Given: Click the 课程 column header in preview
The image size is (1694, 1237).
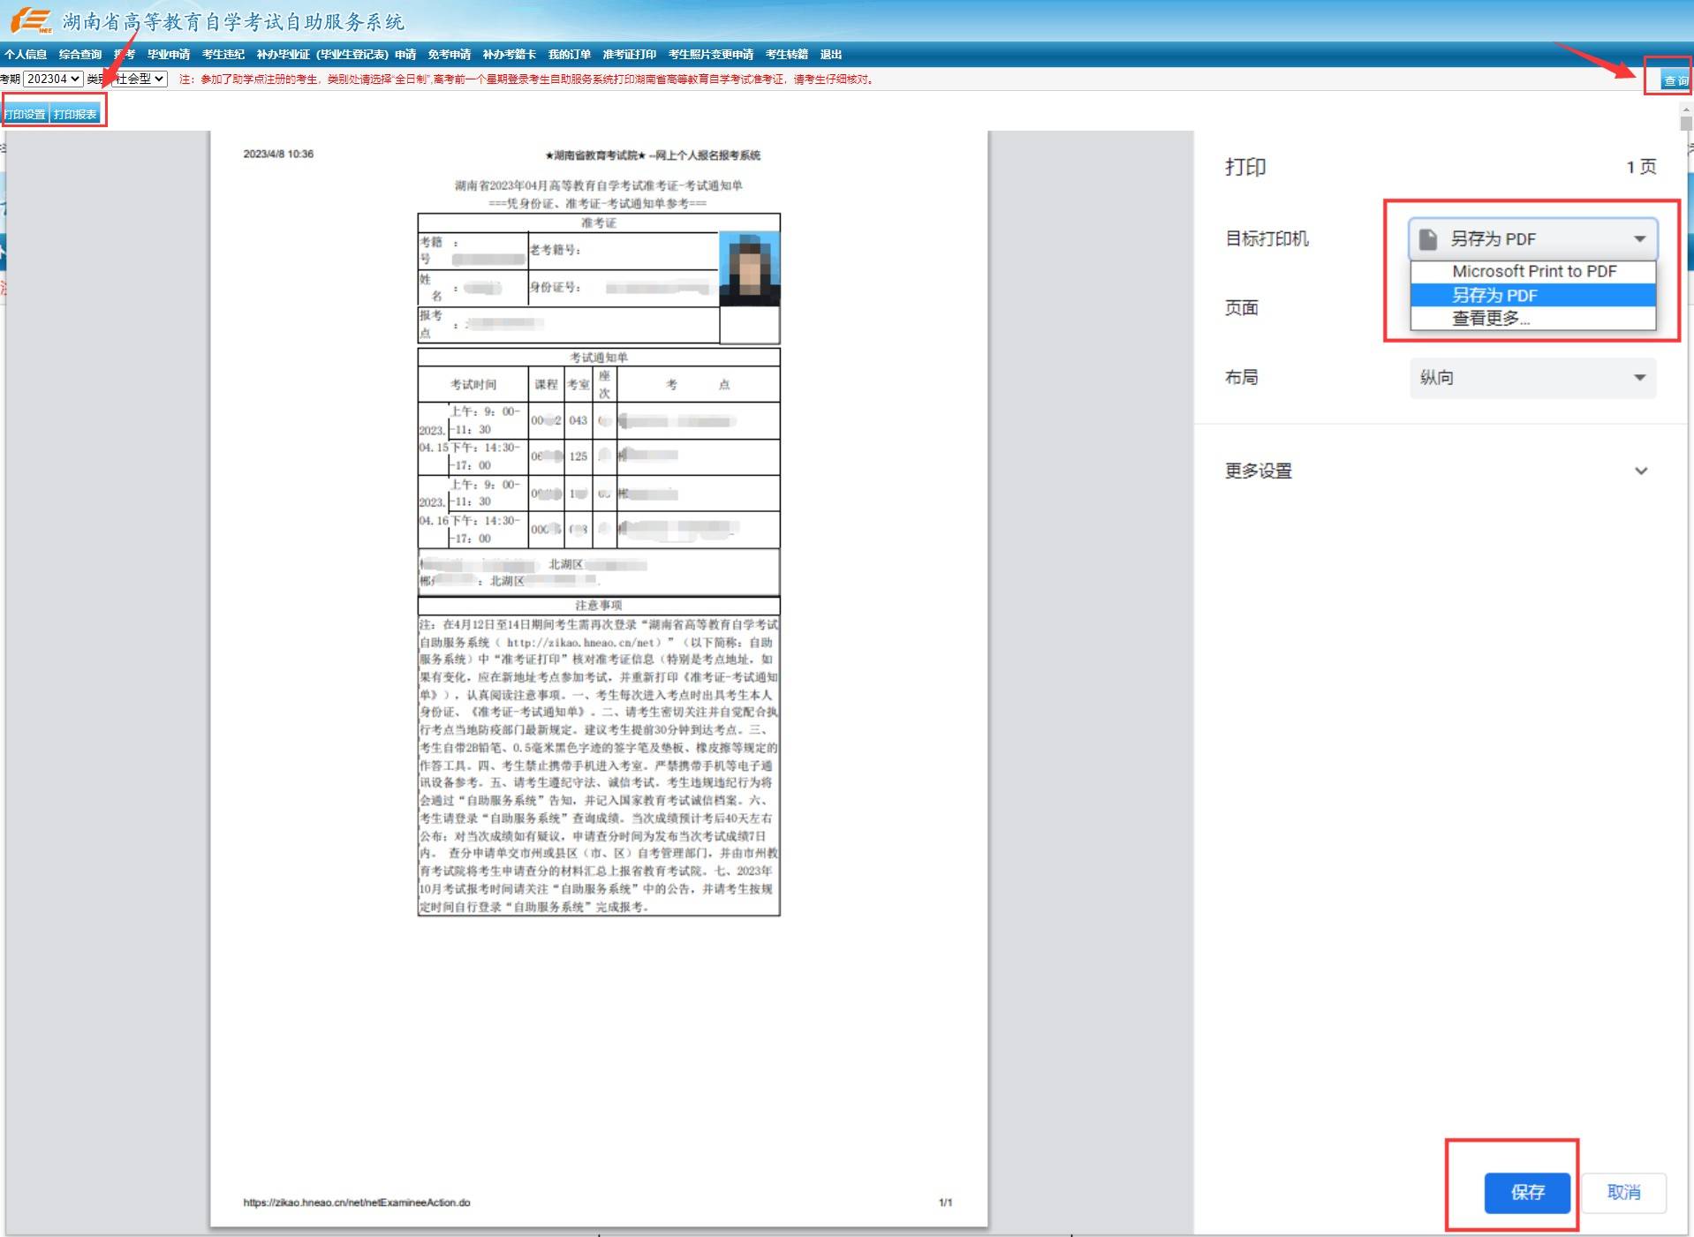Looking at the screenshot, I should pos(546,384).
